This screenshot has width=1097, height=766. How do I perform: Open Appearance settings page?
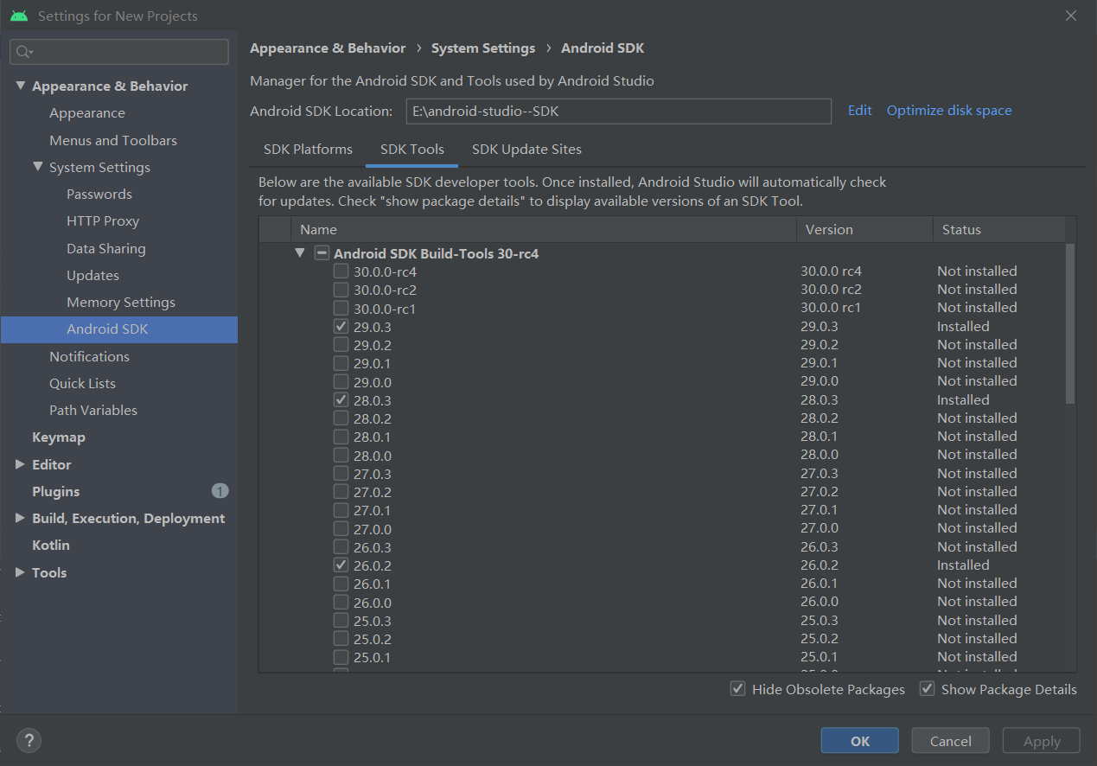(87, 113)
